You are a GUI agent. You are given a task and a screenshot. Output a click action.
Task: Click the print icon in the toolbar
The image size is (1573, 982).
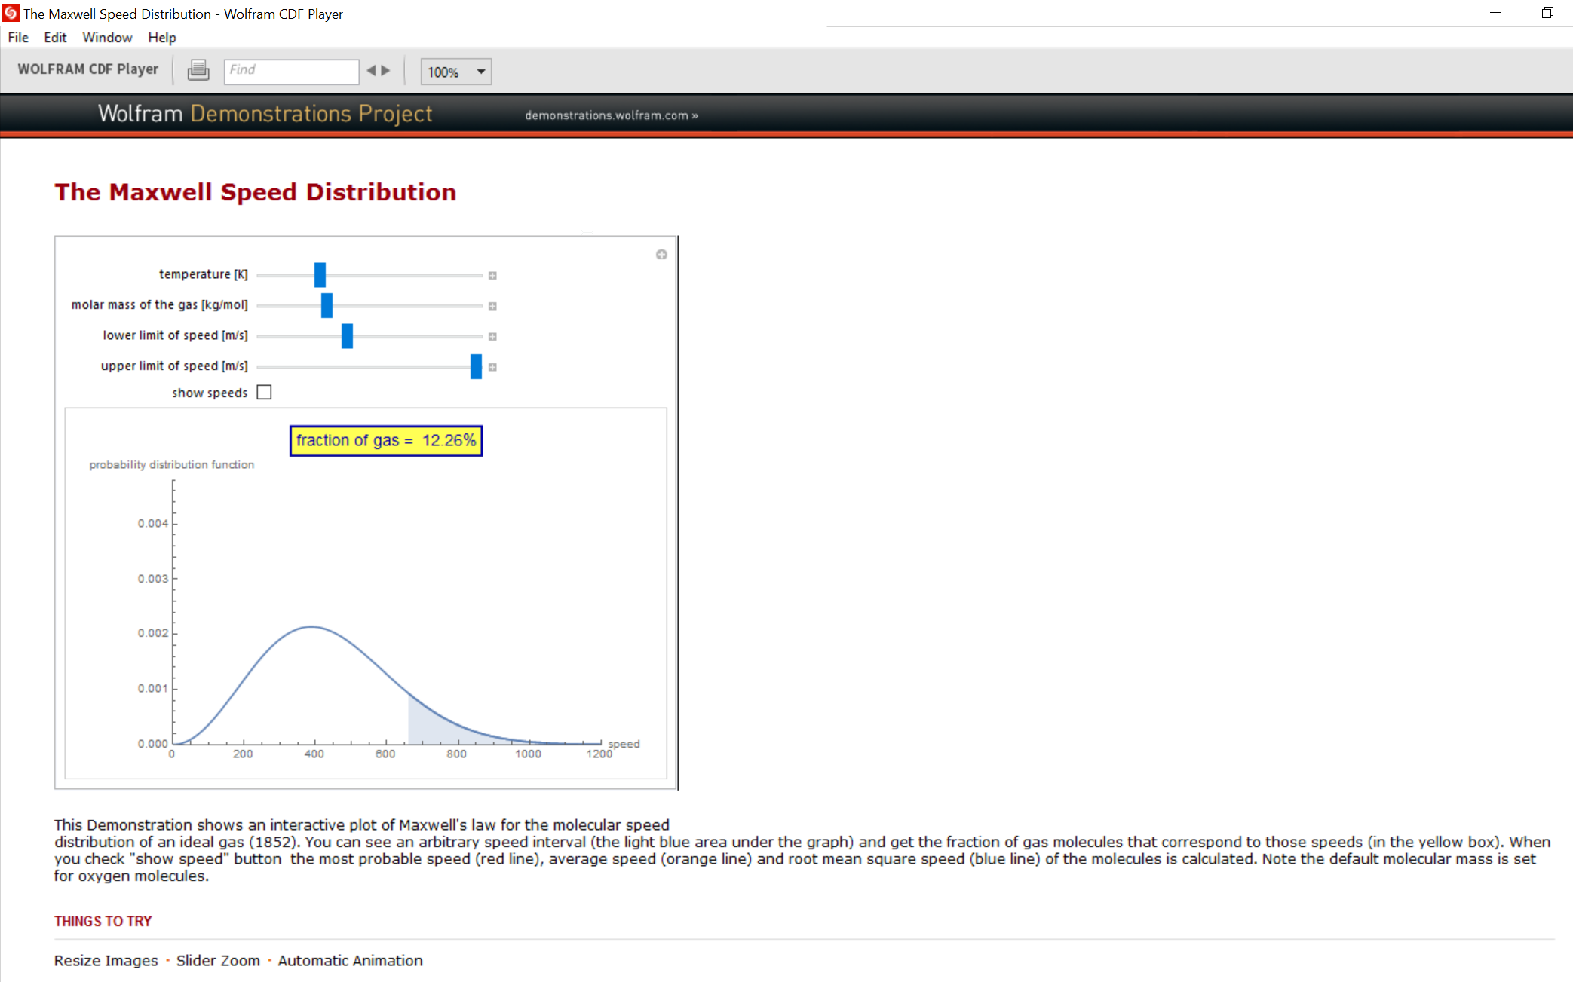coord(198,69)
